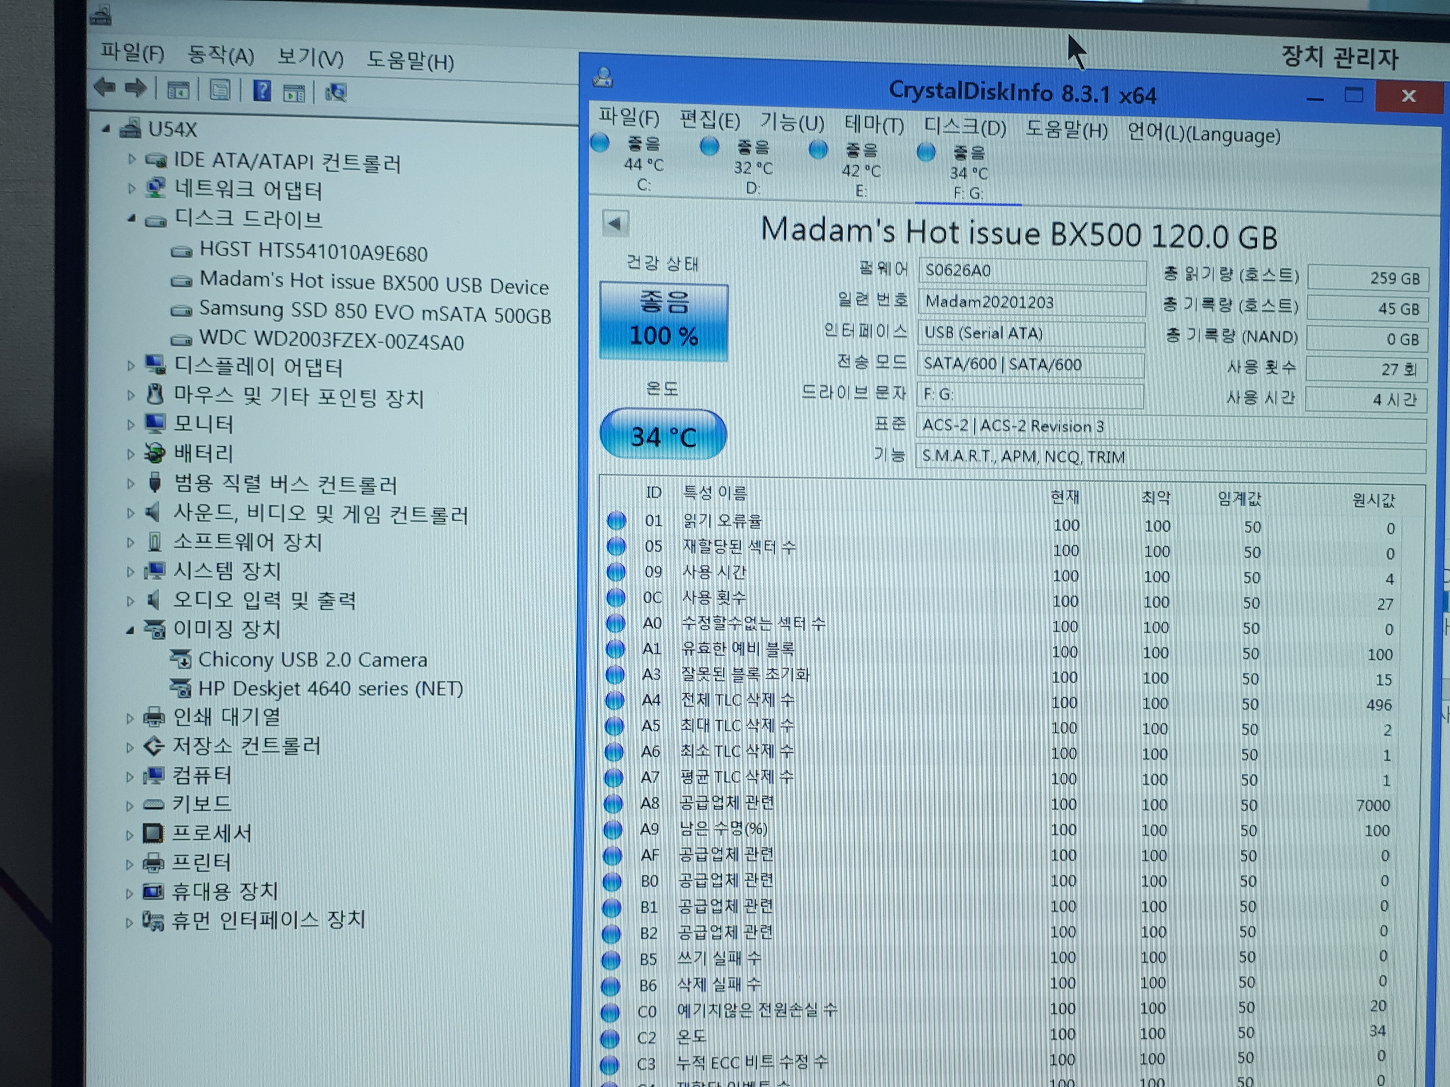Open the 테마(T) menu in CrystalDiskInfo
Viewport: 1450px width, 1087px height.
click(874, 124)
